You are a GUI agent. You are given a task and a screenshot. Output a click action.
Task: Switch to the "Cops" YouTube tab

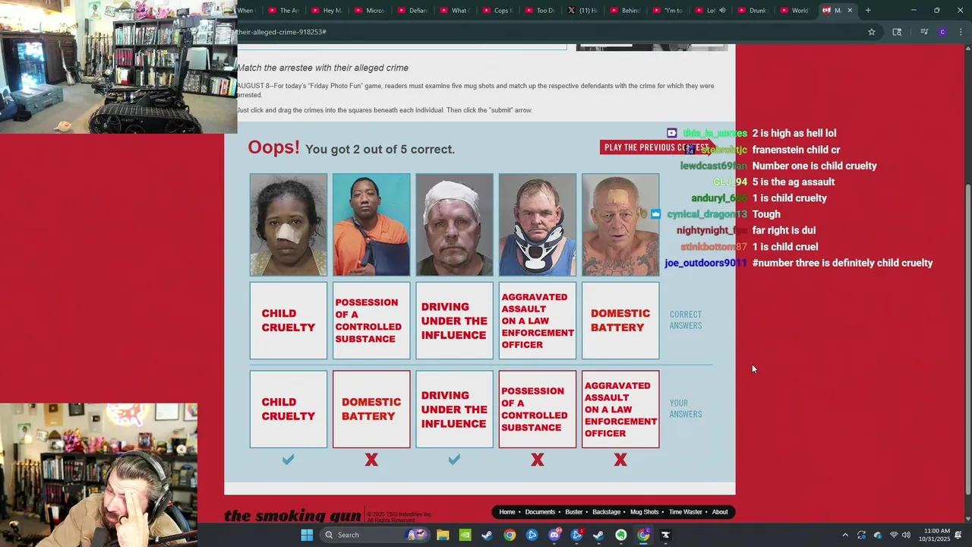(500, 10)
